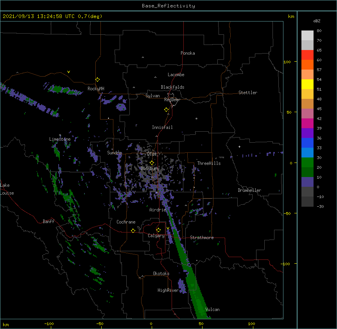Image resolution: width=337 pixels, height=329 pixels.
Task: Click the -100 tick on right axis
Action: (x=285, y=264)
